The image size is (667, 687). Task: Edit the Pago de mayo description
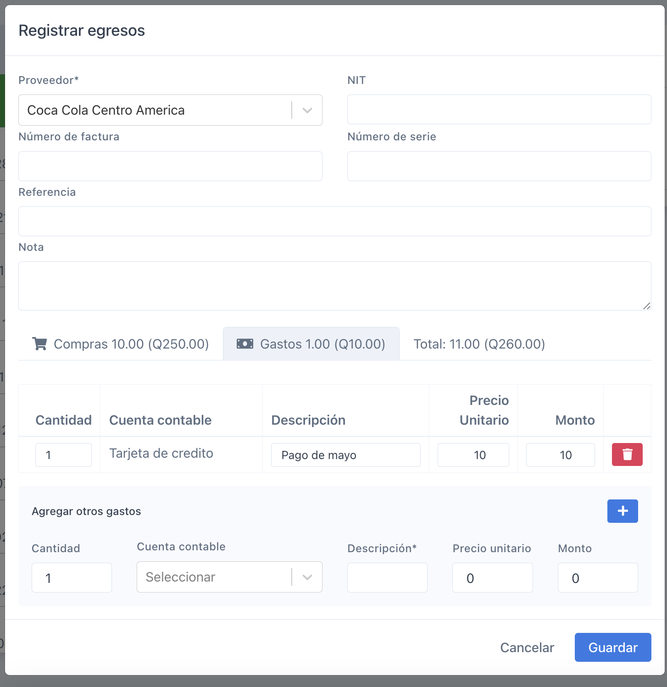[x=346, y=455]
